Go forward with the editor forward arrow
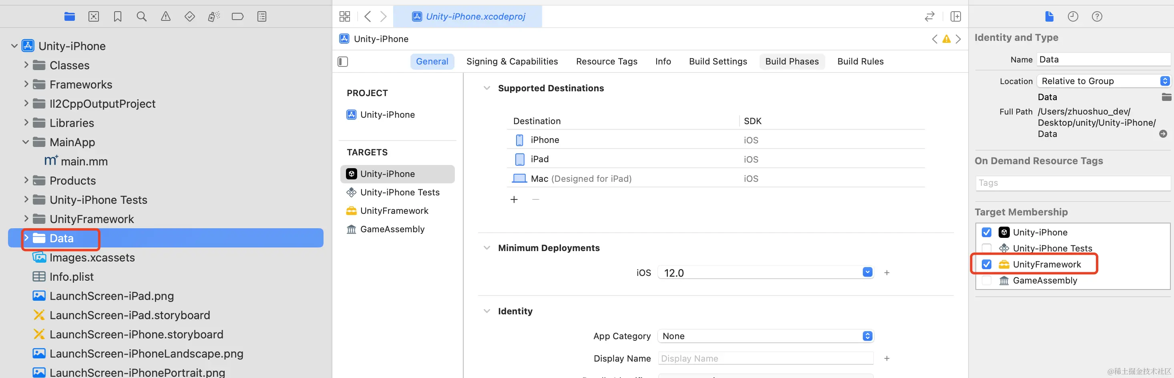This screenshot has height=378, width=1174. coord(383,17)
